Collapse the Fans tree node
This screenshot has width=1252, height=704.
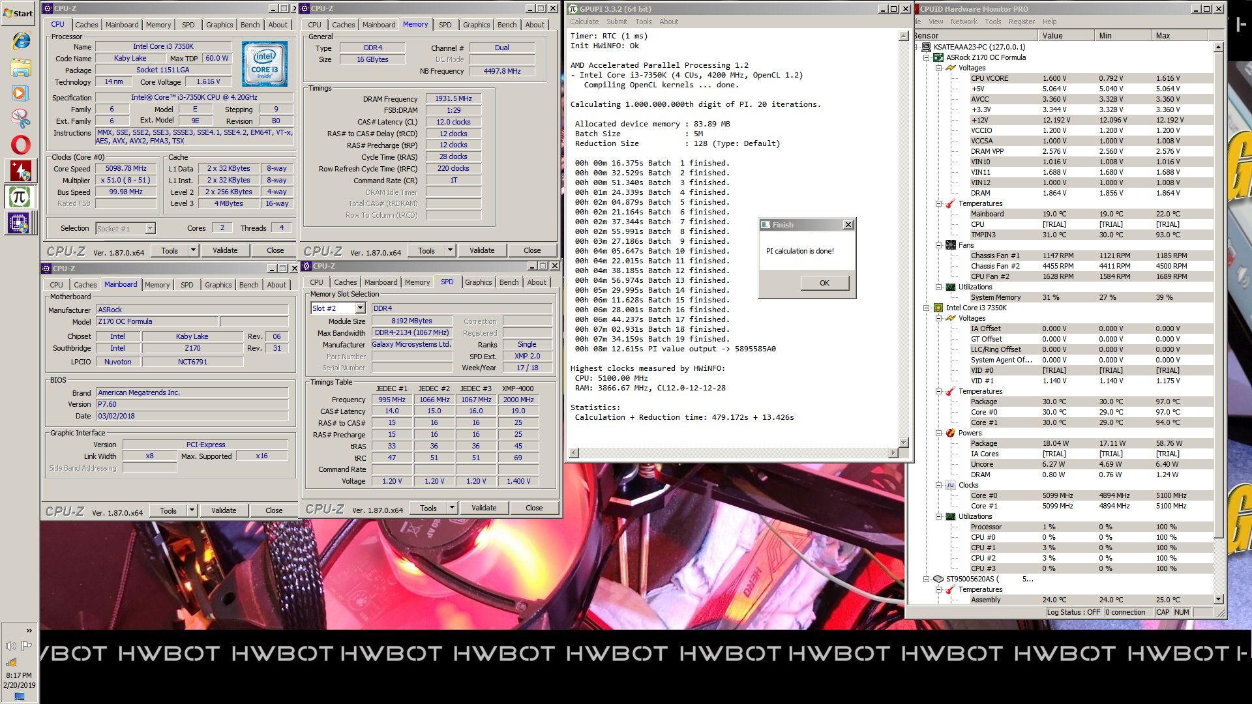(x=938, y=245)
